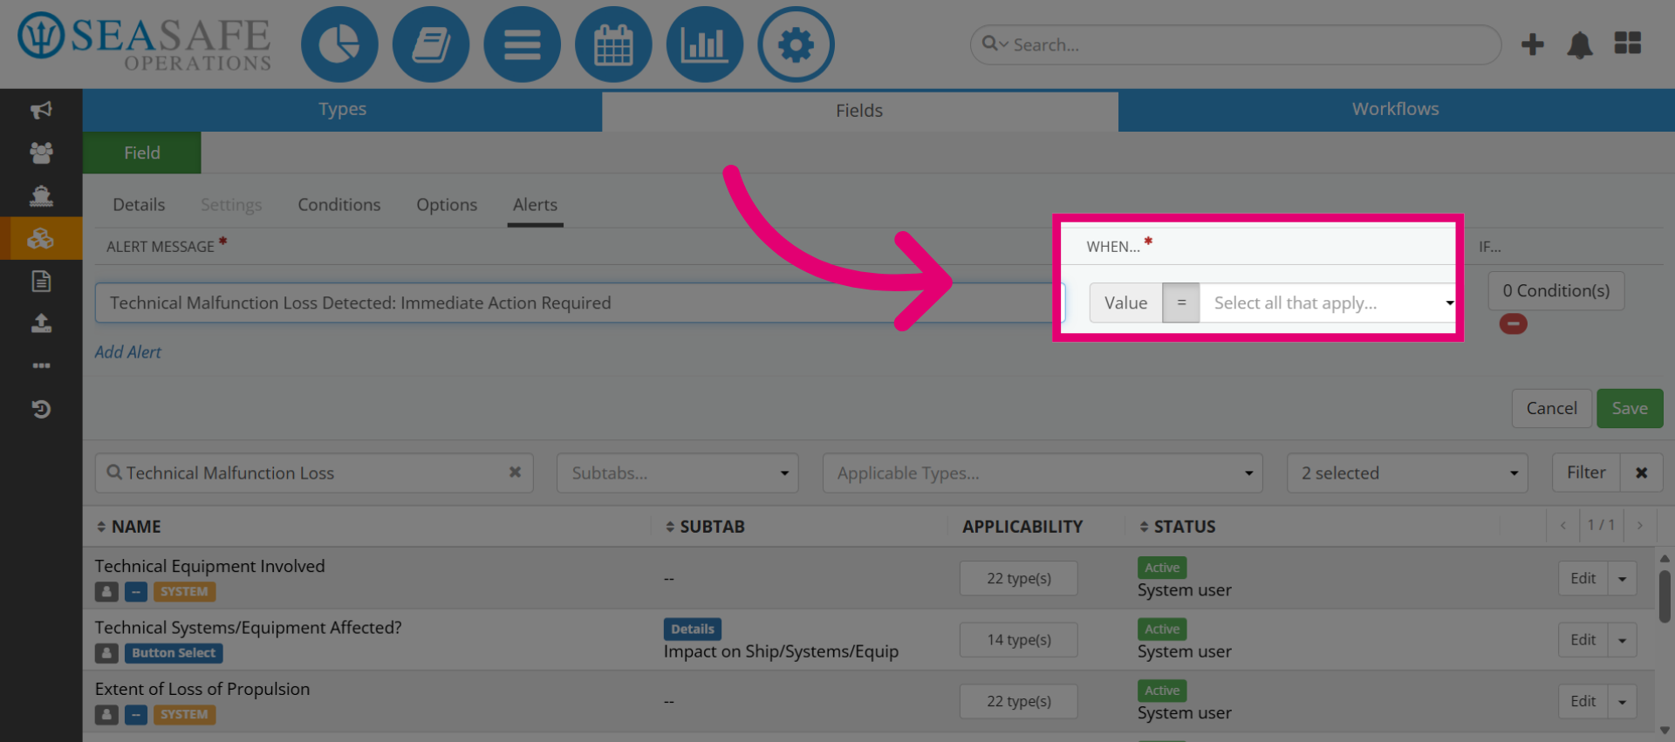Click the Details subtab badge

tap(693, 629)
